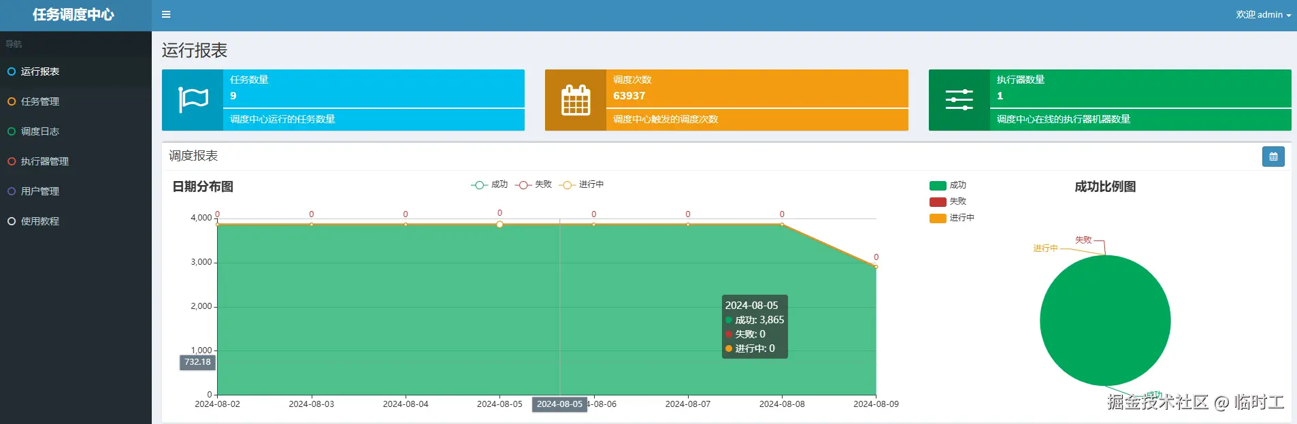Click the 失败 label on pie chart
This screenshot has height=424, width=1297.
pos(1083,240)
